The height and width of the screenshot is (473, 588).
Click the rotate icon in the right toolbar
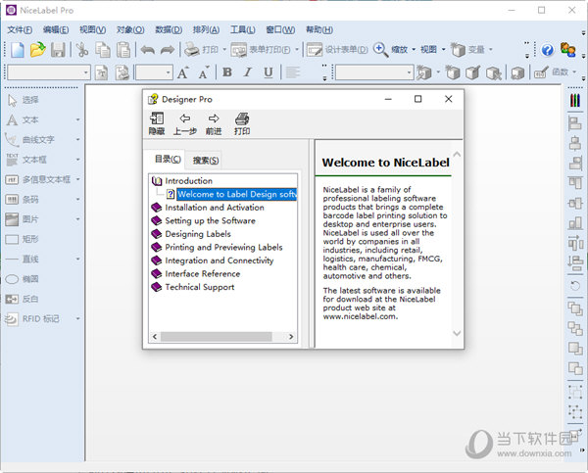click(575, 286)
